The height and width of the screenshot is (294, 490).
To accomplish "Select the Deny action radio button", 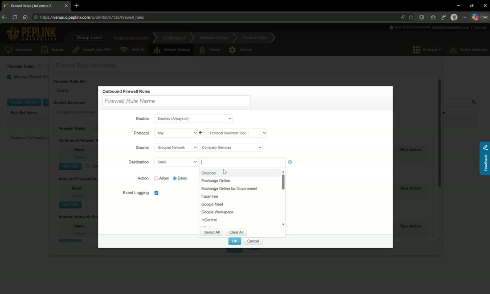I will [175, 178].
